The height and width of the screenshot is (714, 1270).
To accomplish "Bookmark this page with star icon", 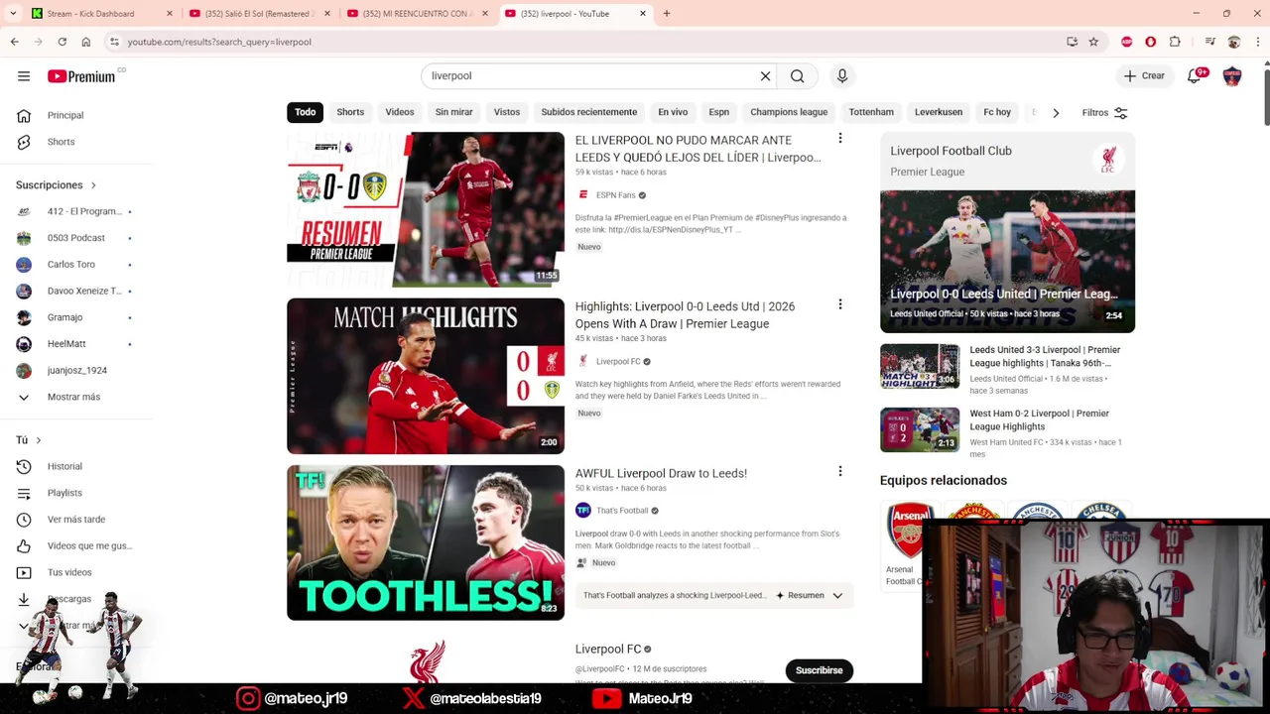I will pyautogui.click(x=1093, y=42).
